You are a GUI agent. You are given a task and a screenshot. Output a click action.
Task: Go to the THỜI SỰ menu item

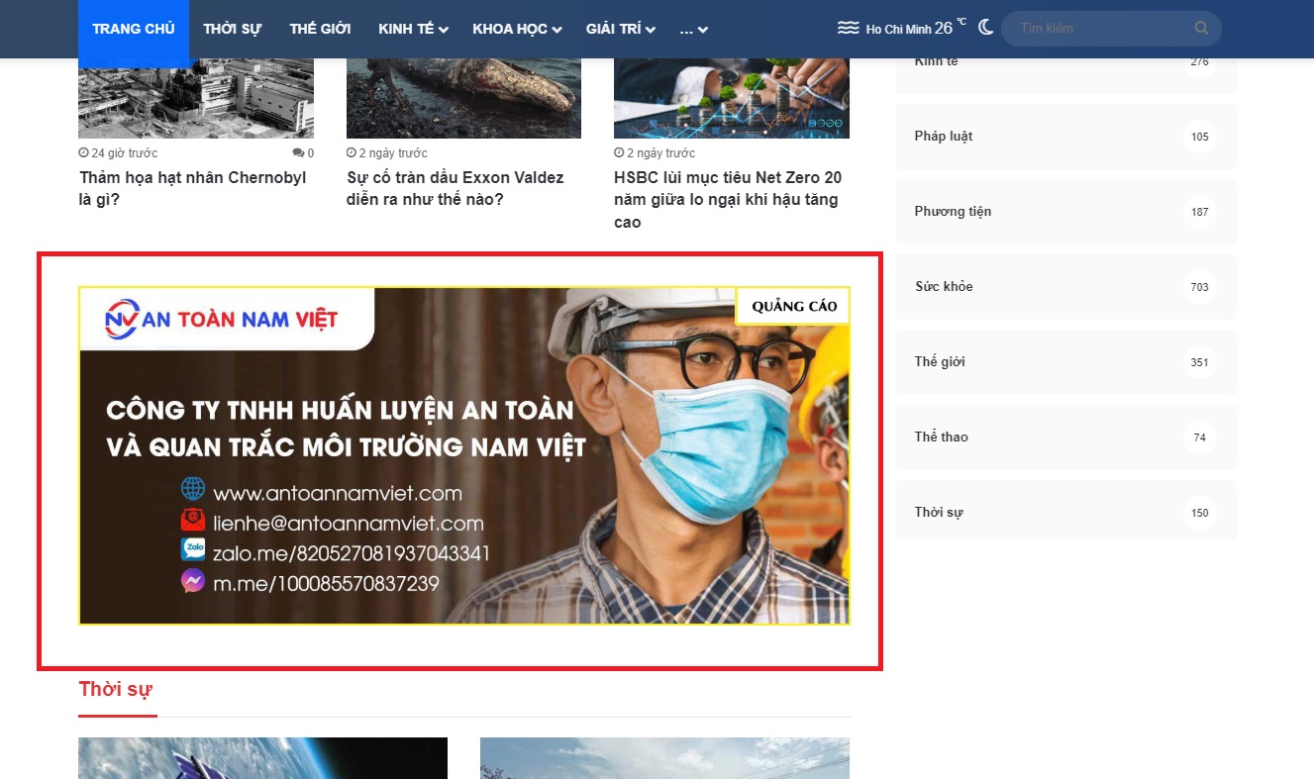coord(232,29)
